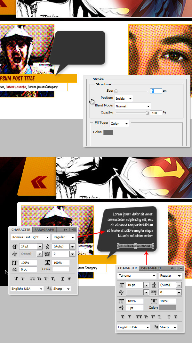Apply Subscript in Komika Text Tight panel

tap(53, 279)
